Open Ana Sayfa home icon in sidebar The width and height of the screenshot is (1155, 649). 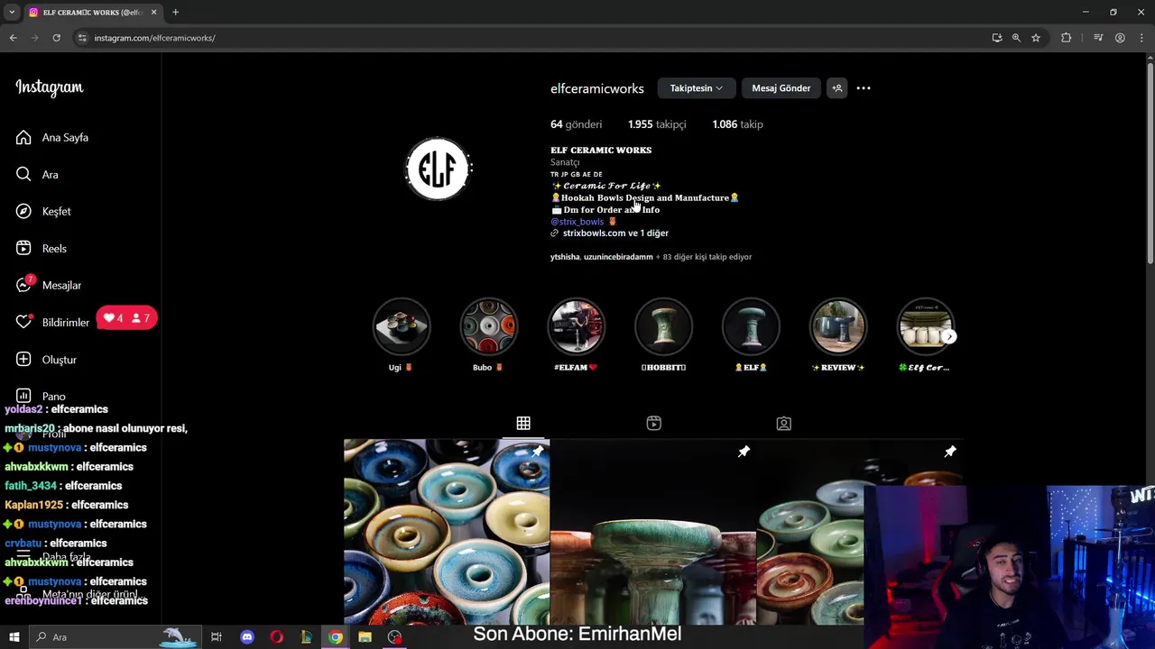point(23,137)
